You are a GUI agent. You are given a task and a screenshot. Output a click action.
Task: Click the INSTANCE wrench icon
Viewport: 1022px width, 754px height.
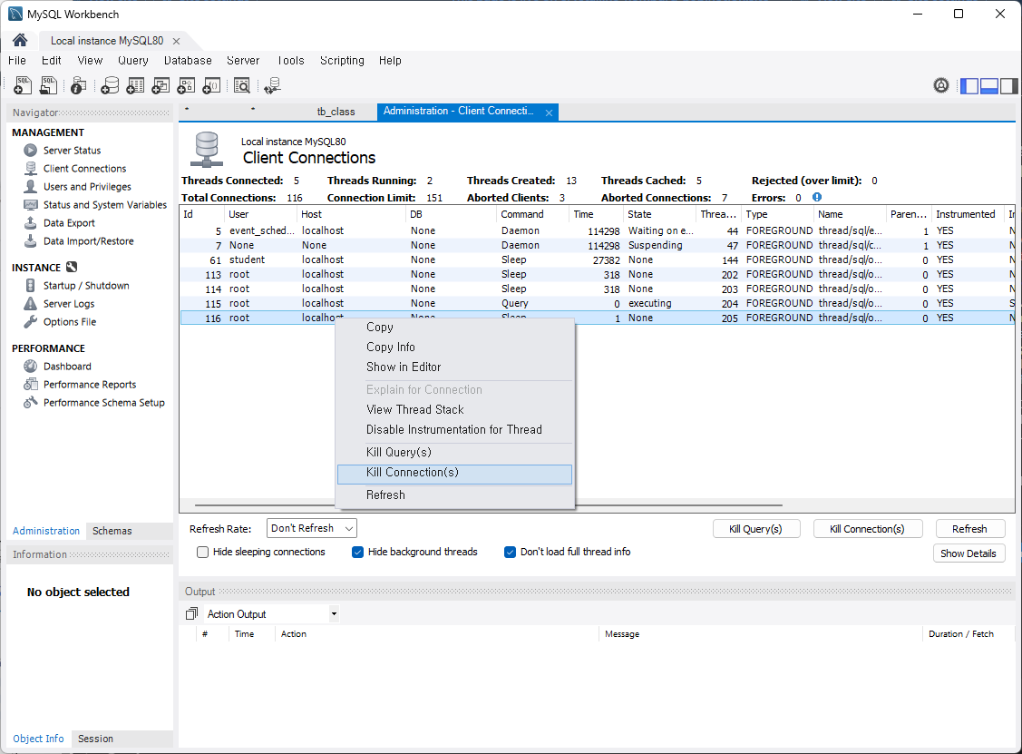[x=72, y=267]
